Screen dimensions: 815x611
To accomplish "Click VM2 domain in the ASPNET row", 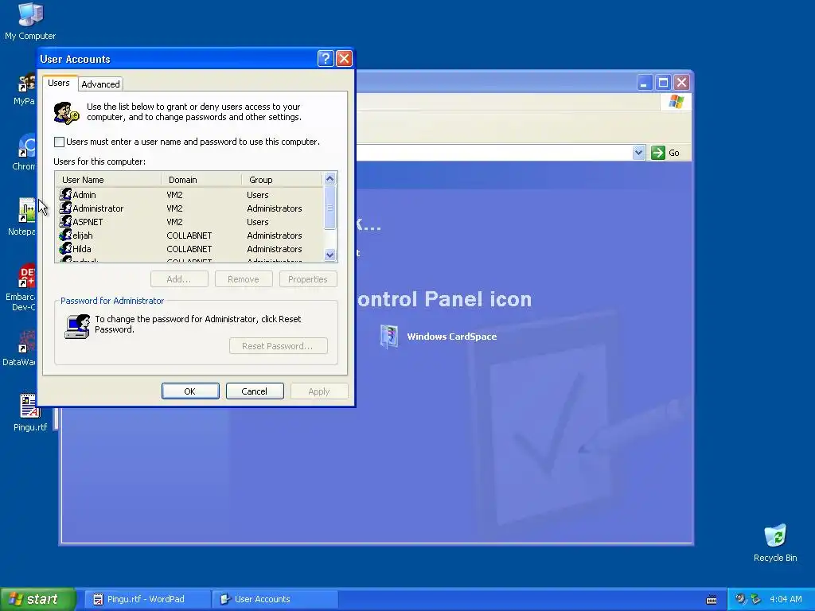I will 174,222.
